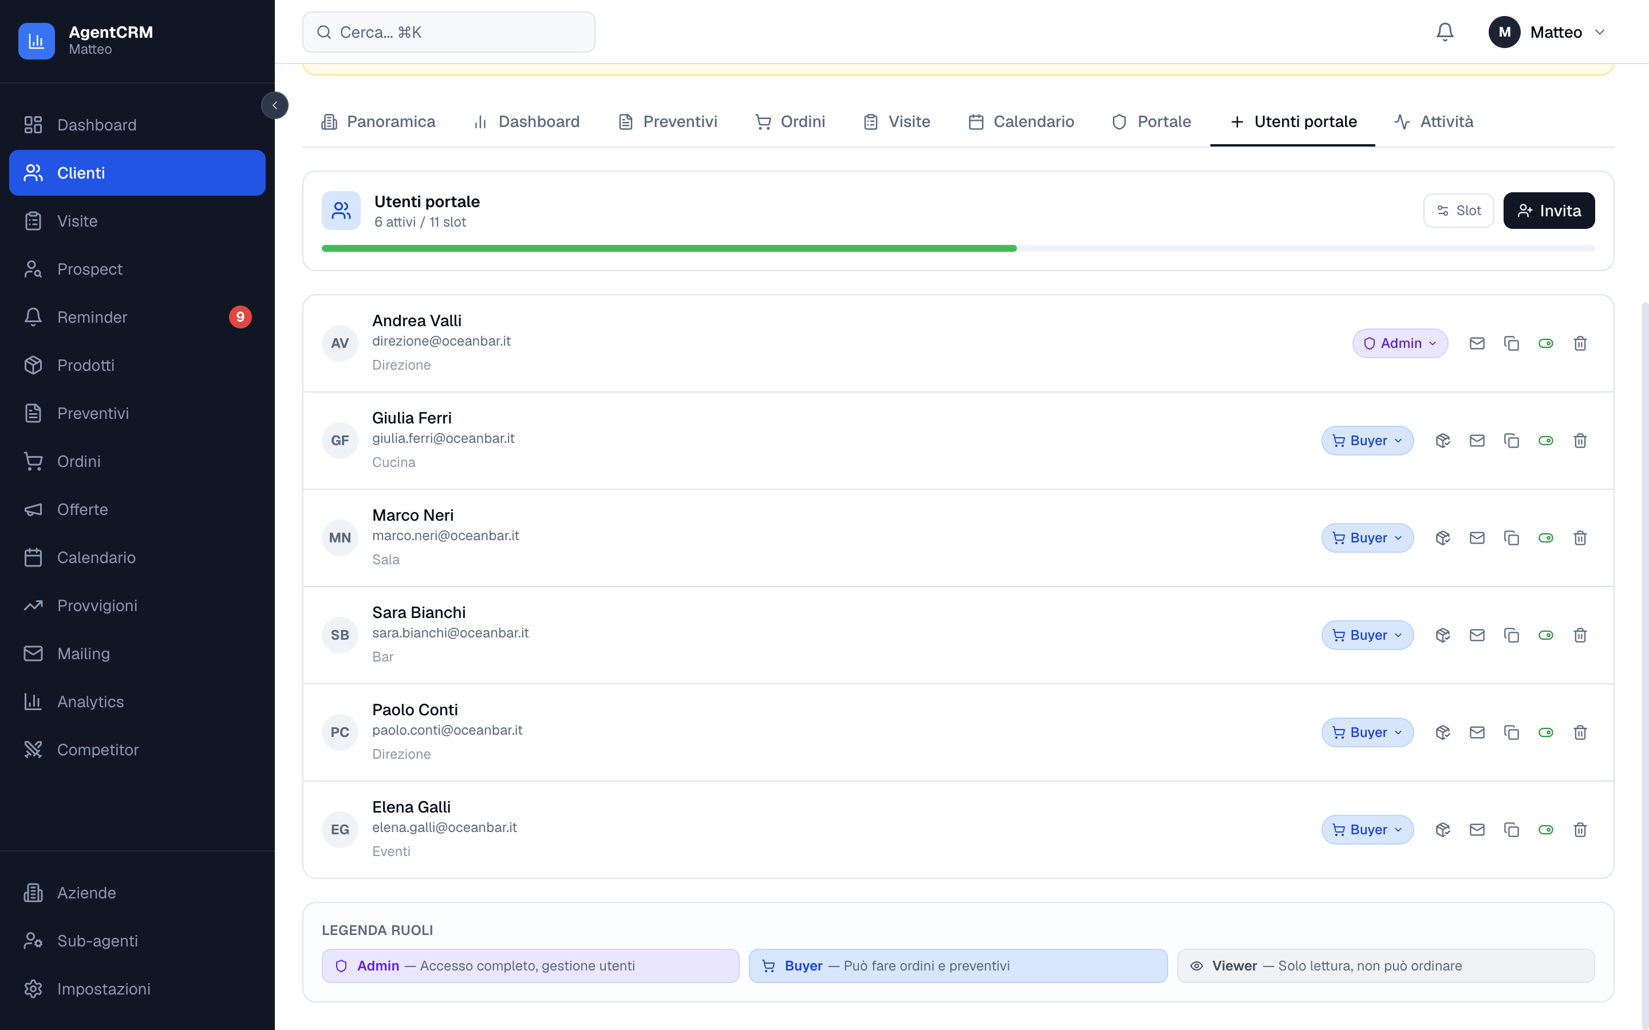1649x1030 pixels.
Task: Switch to the Portale tab
Action: (1151, 122)
